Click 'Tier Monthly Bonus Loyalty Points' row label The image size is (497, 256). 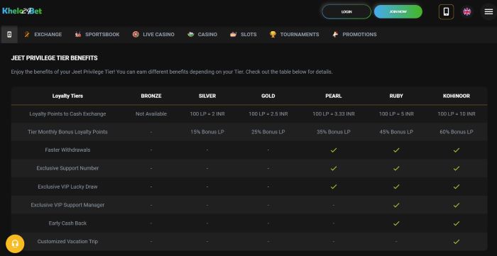[x=67, y=132]
